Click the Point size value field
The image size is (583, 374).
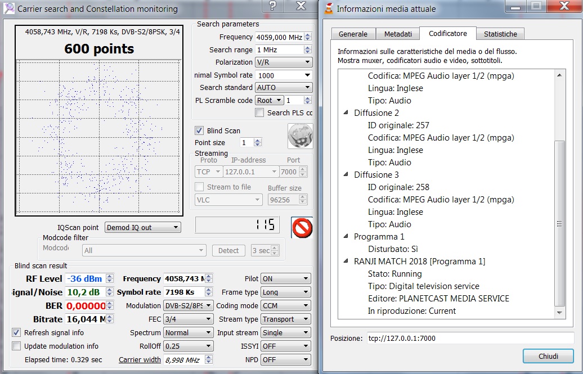(x=247, y=143)
